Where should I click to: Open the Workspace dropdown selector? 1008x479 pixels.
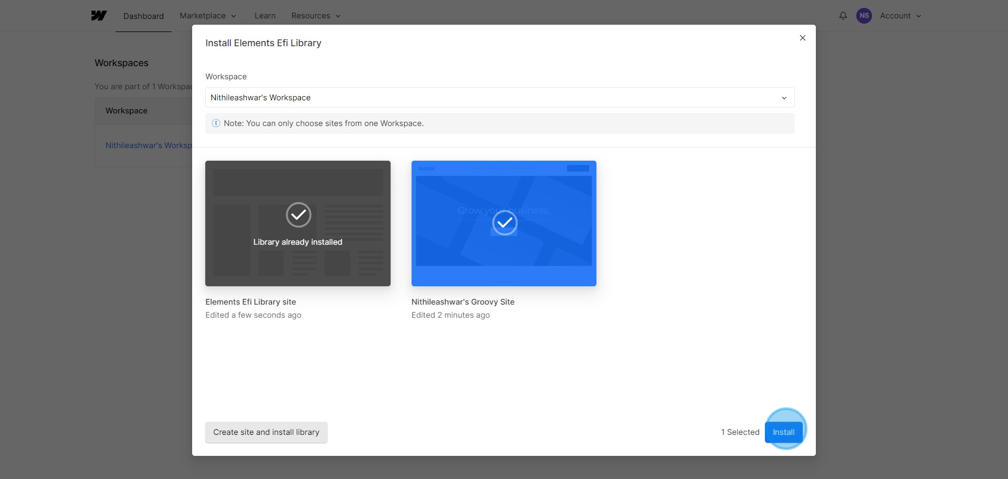coord(500,98)
